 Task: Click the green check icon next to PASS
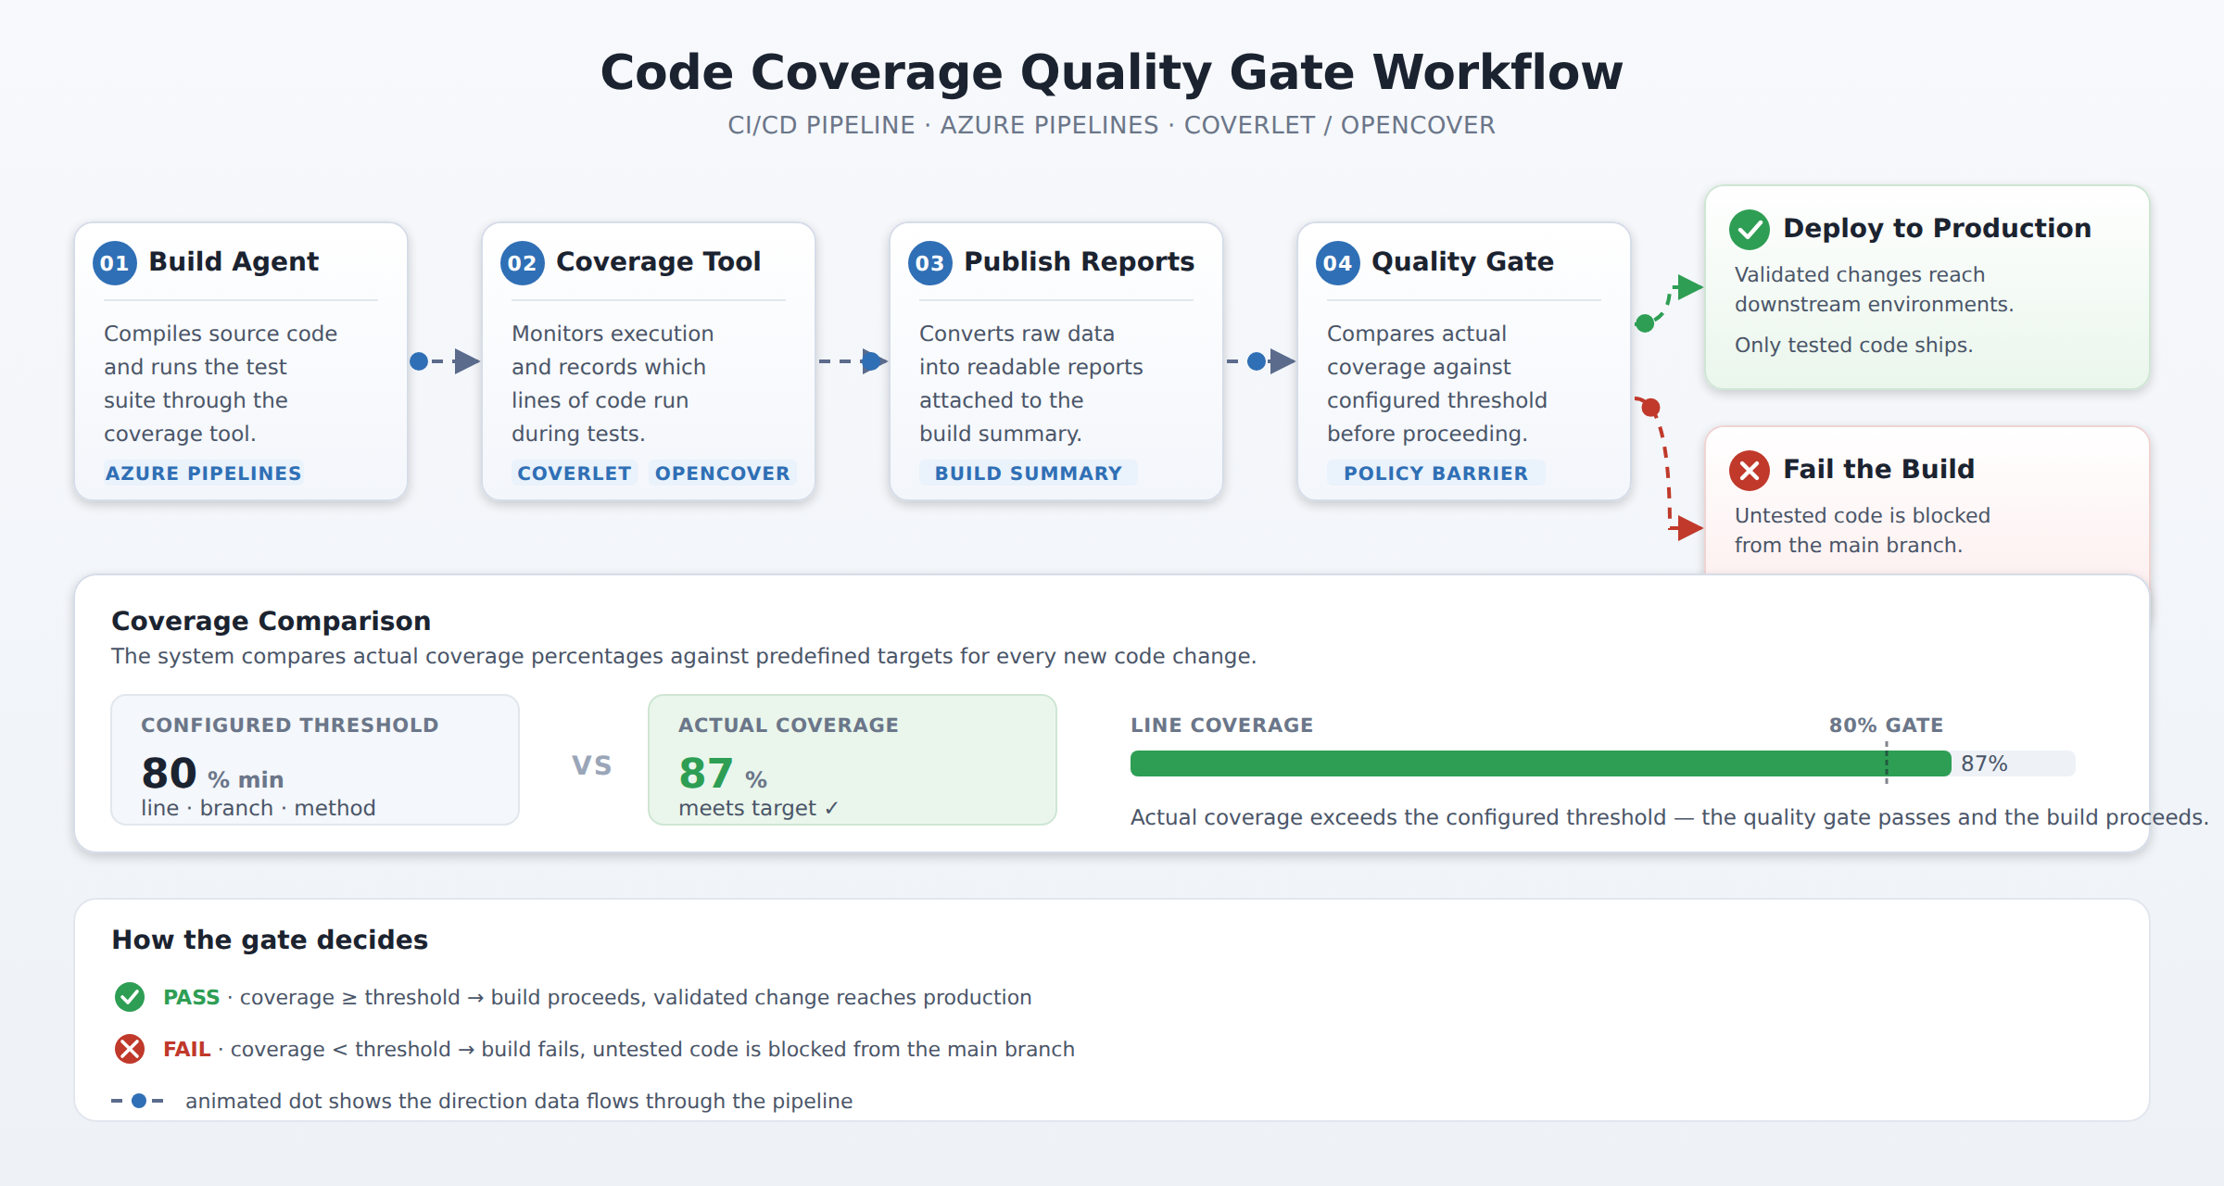[x=130, y=997]
